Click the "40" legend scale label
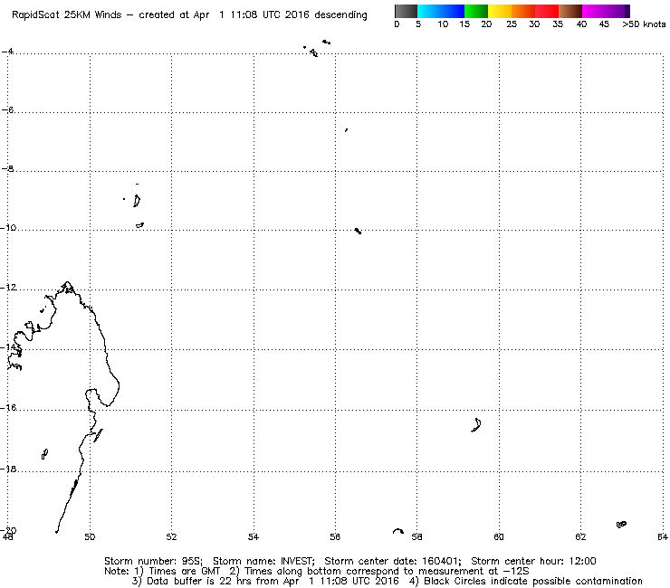 pyautogui.click(x=581, y=24)
